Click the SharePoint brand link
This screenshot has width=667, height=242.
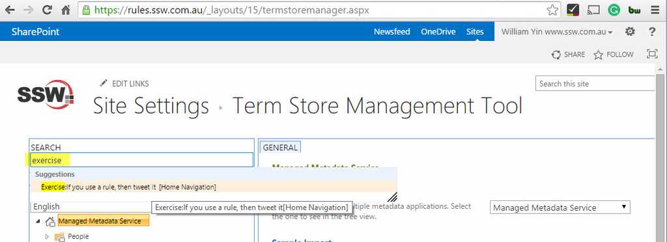pyautogui.click(x=35, y=32)
